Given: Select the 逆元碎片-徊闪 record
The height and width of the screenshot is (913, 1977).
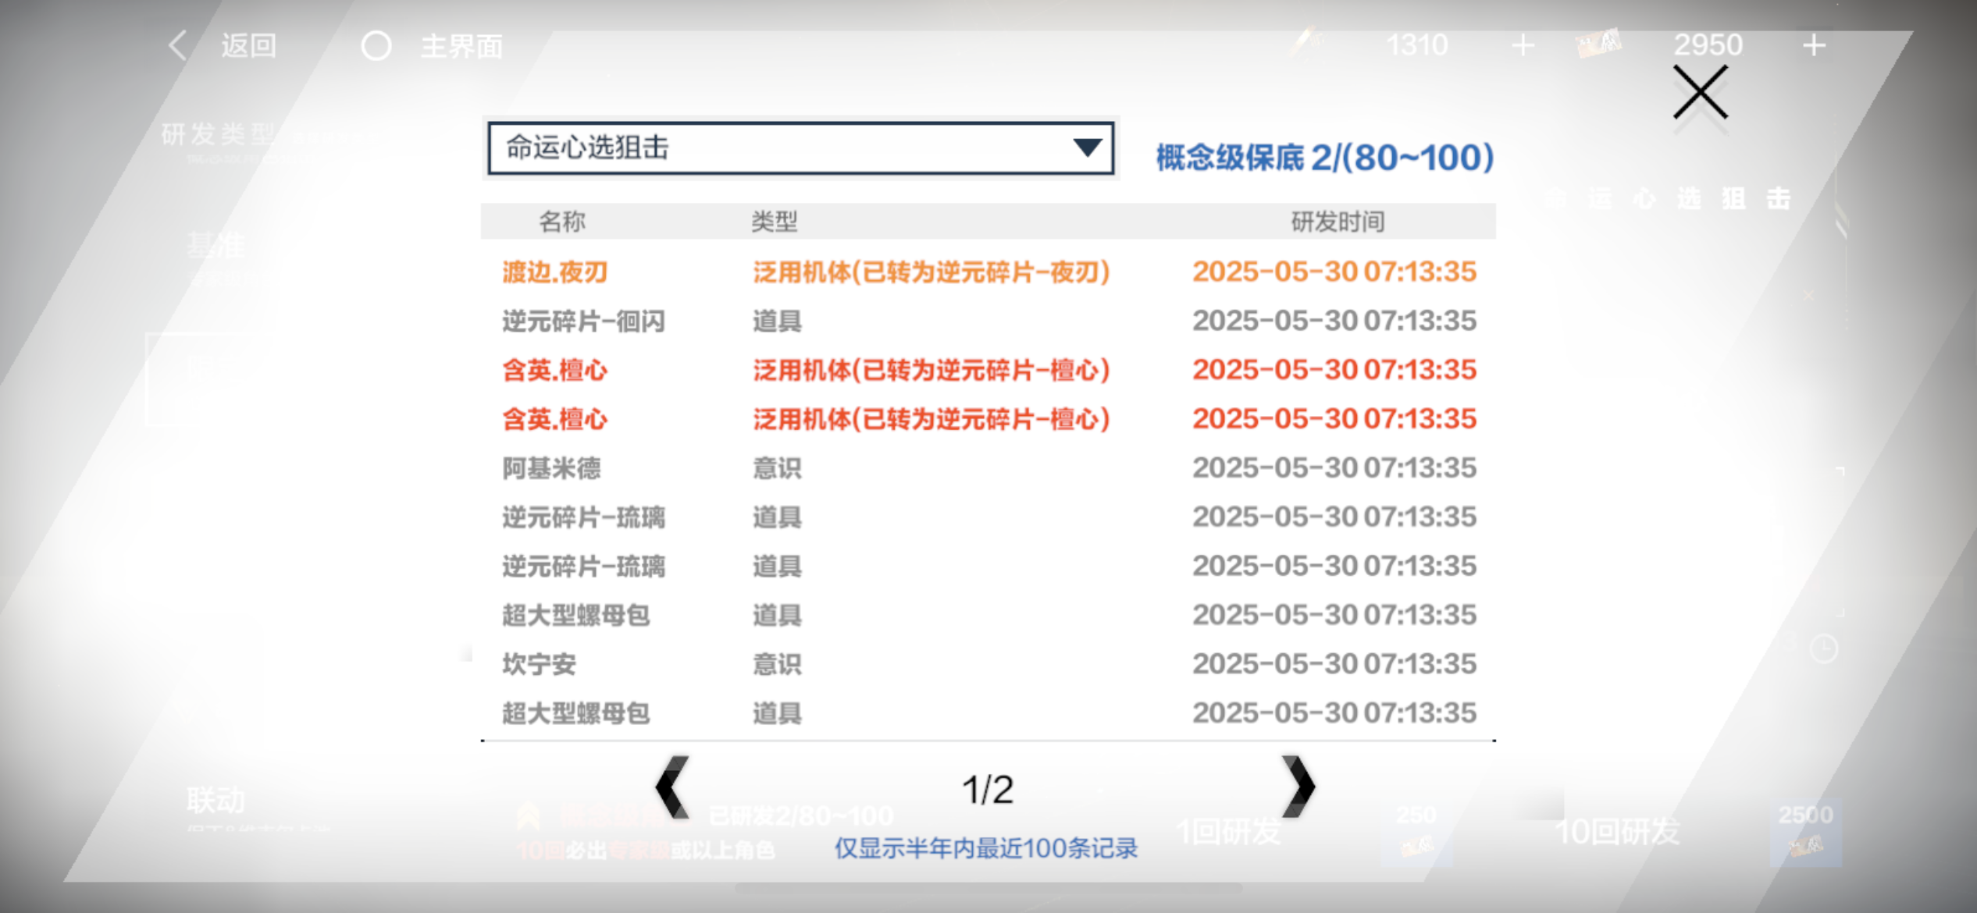Looking at the screenshot, I should 988,321.
